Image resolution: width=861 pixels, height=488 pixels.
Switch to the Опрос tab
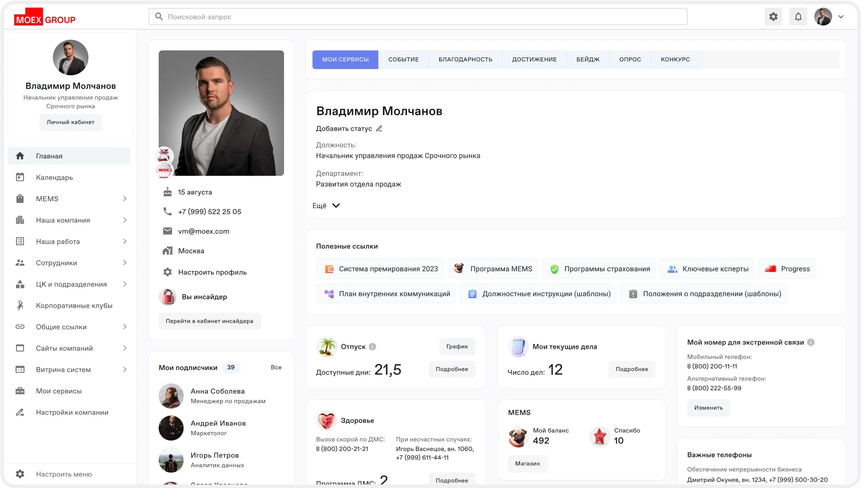[630, 60]
